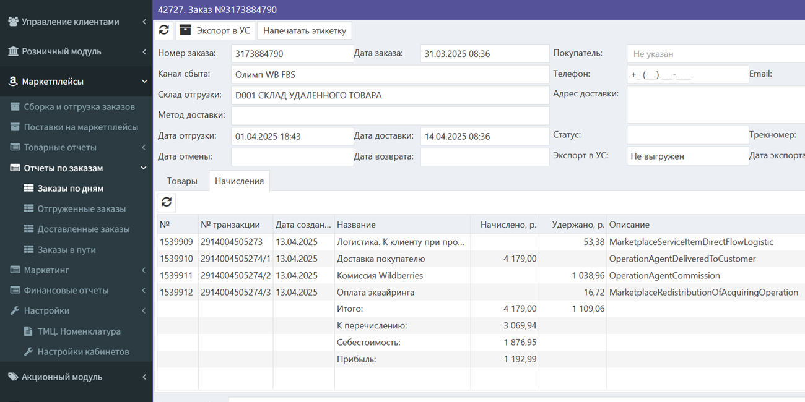Viewport: 805px width, 402px height.
Task: Select the Начисления tab
Action: click(239, 181)
